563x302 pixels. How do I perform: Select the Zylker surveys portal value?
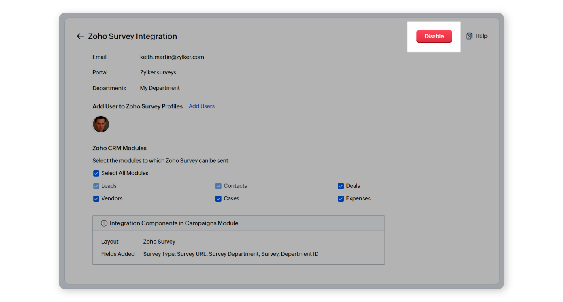158,73
